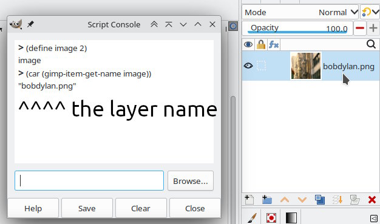The width and height of the screenshot is (380, 224).
Task: Open the layer Mode dropdown showing Normal
Action: coord(300,12)
